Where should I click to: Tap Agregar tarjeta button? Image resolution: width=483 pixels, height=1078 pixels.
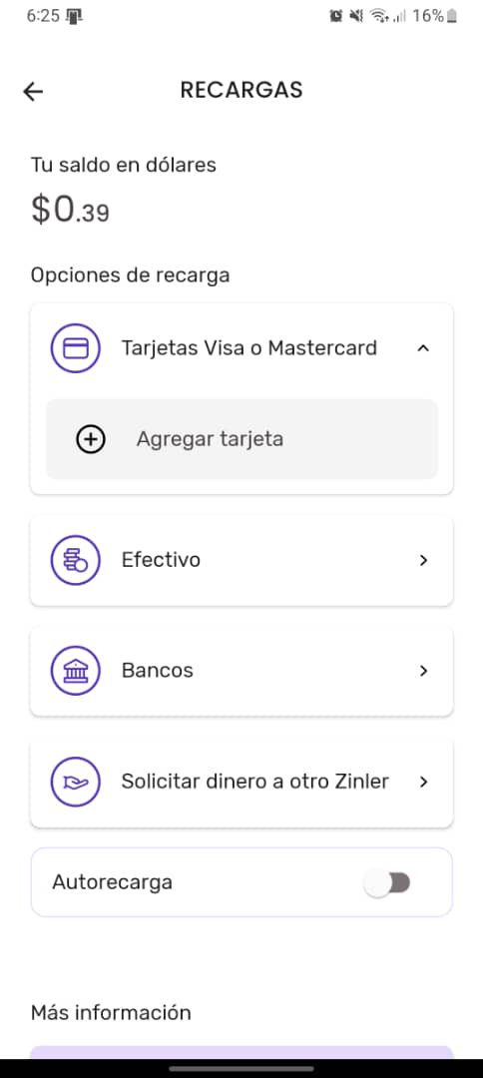pos(241,439)
